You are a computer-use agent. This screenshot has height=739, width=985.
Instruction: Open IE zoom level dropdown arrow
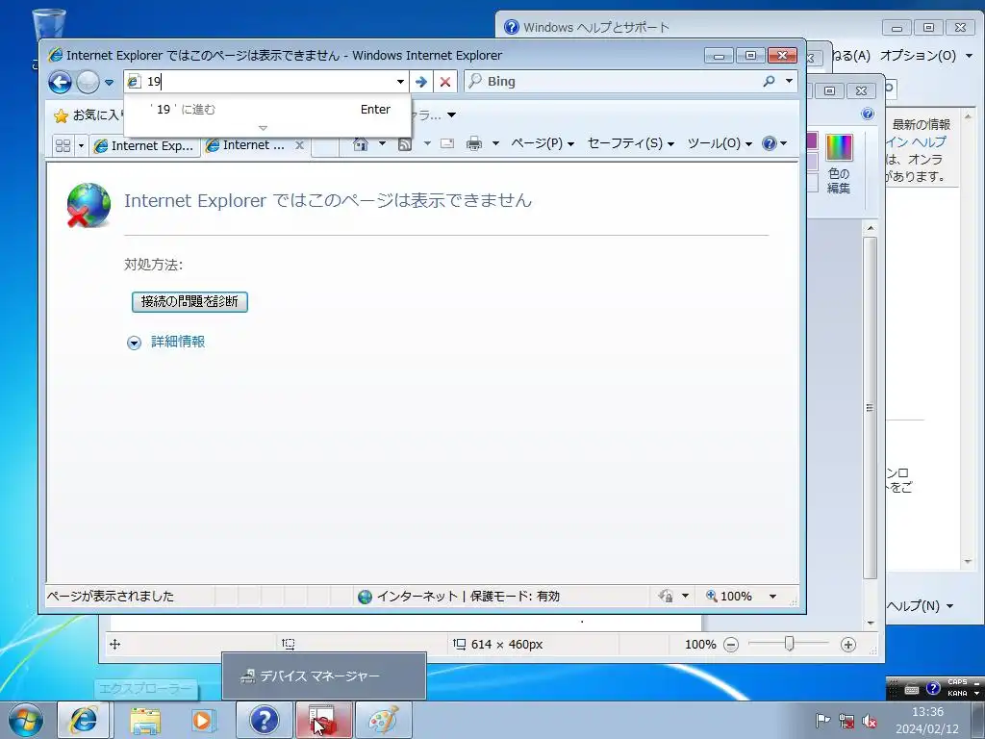[x=772, y=596]
